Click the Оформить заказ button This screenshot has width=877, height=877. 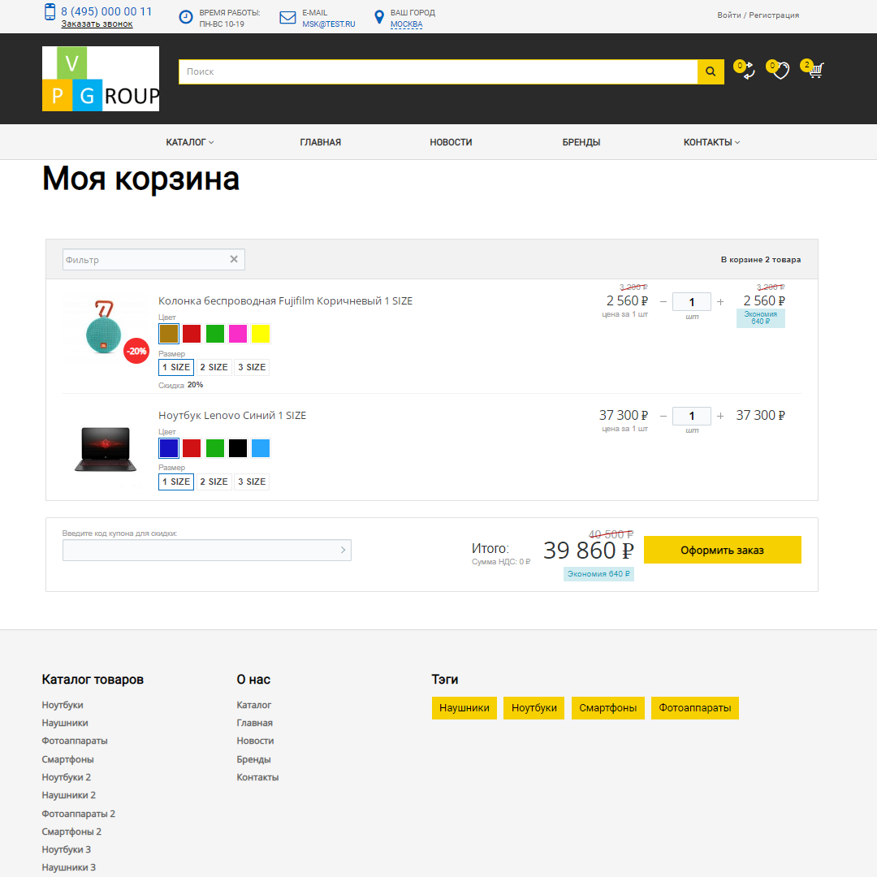(722, 550)
